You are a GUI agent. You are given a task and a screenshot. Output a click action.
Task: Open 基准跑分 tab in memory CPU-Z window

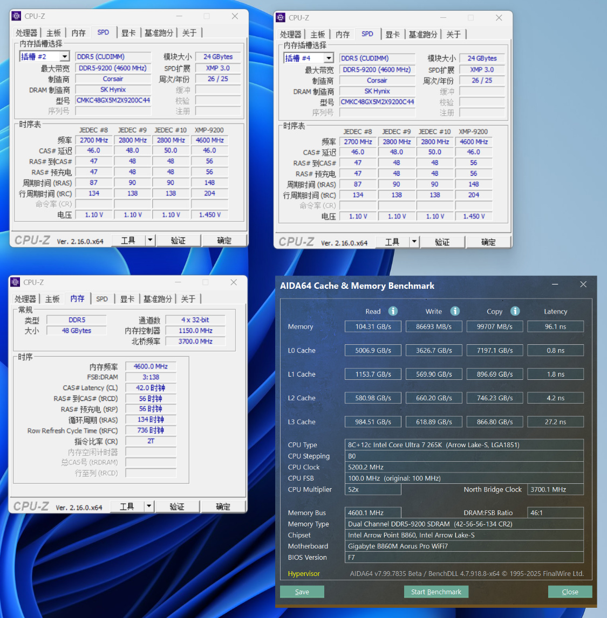[158, 298]
